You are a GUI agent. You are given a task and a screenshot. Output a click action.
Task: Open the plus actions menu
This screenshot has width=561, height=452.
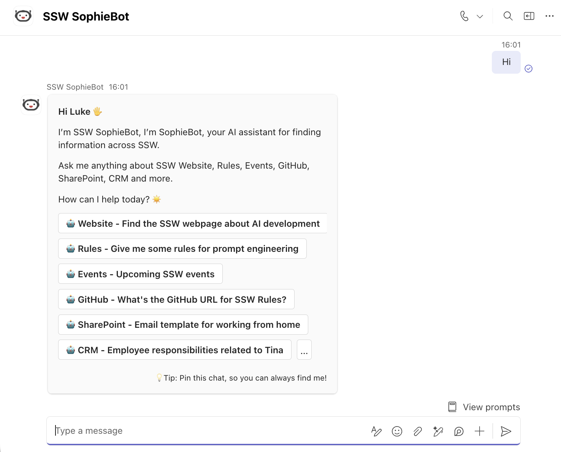[x=480, y=431]
